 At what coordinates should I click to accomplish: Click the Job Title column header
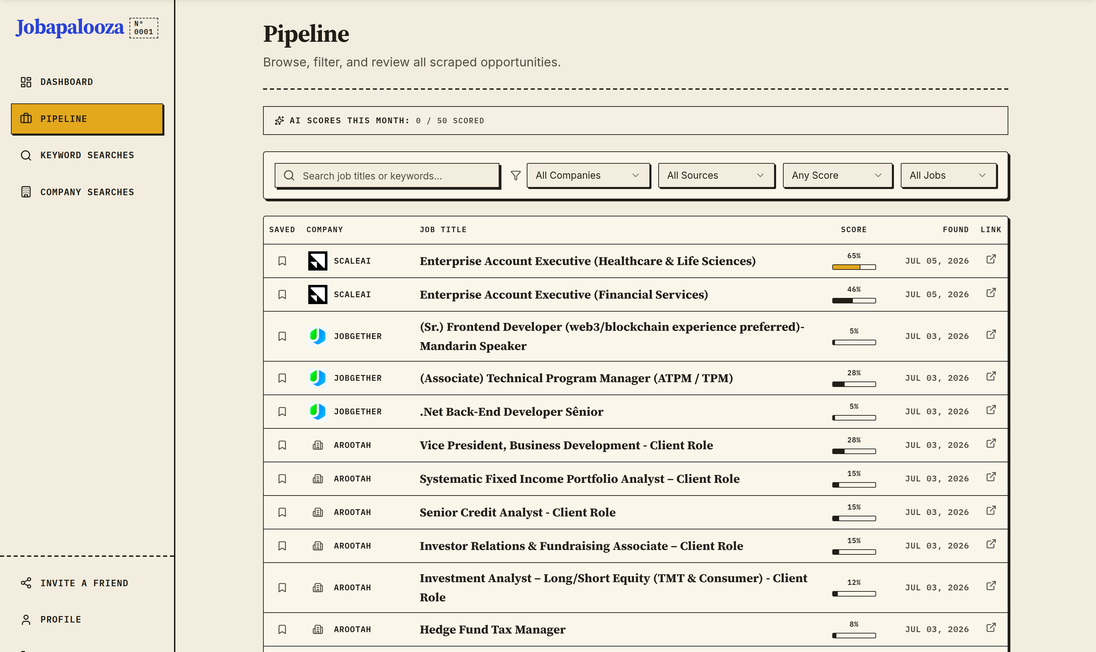click(x=443, y=229)
